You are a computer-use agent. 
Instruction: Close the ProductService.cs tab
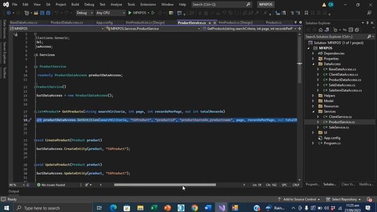[x=214, y=23]
